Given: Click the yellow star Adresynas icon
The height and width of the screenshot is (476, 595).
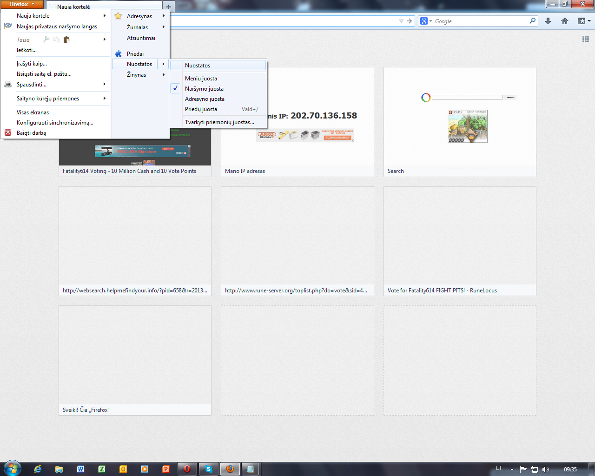Looking at the screenshot, I should [119, 16].
